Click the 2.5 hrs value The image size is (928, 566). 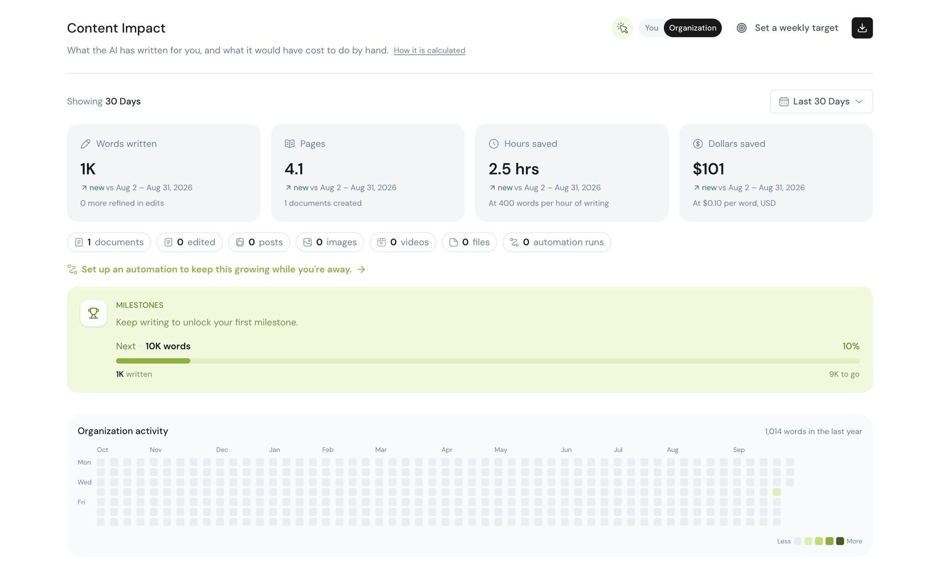[x=514, y=169]
